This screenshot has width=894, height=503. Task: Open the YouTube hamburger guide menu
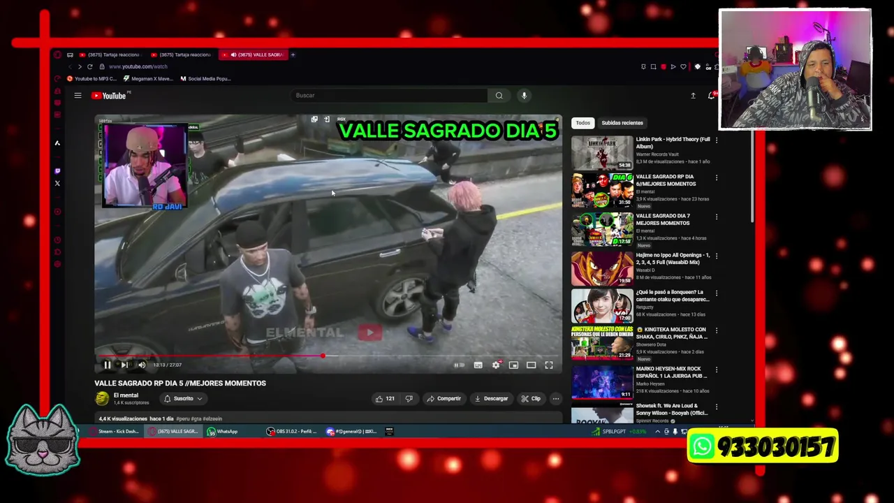[78, 96]
